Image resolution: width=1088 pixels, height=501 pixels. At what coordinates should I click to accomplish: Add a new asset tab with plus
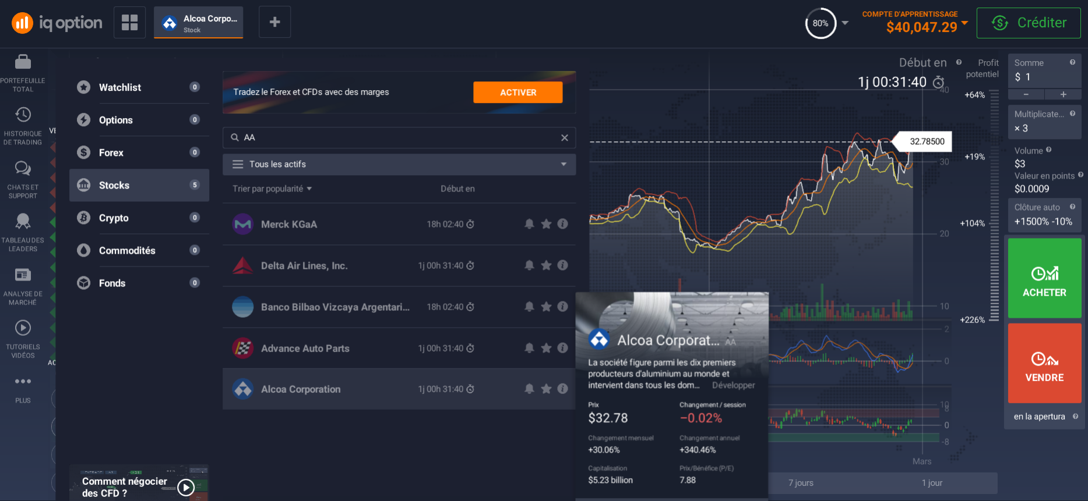click(274, 22)
